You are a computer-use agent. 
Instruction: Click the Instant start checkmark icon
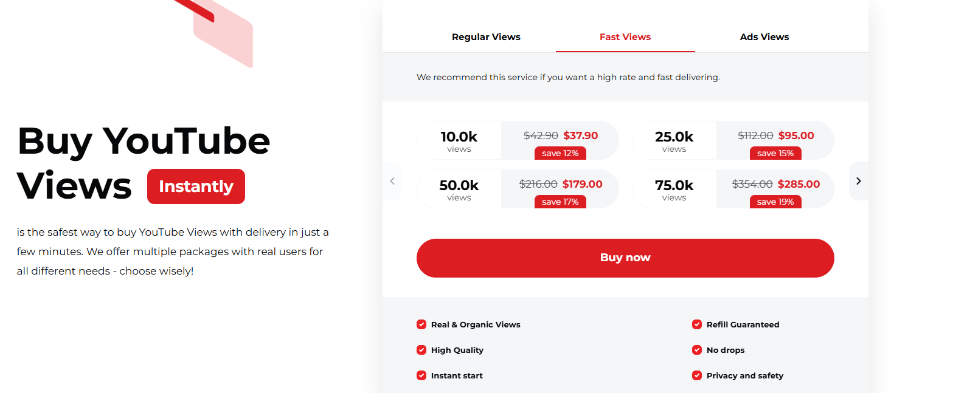point(421,375)
